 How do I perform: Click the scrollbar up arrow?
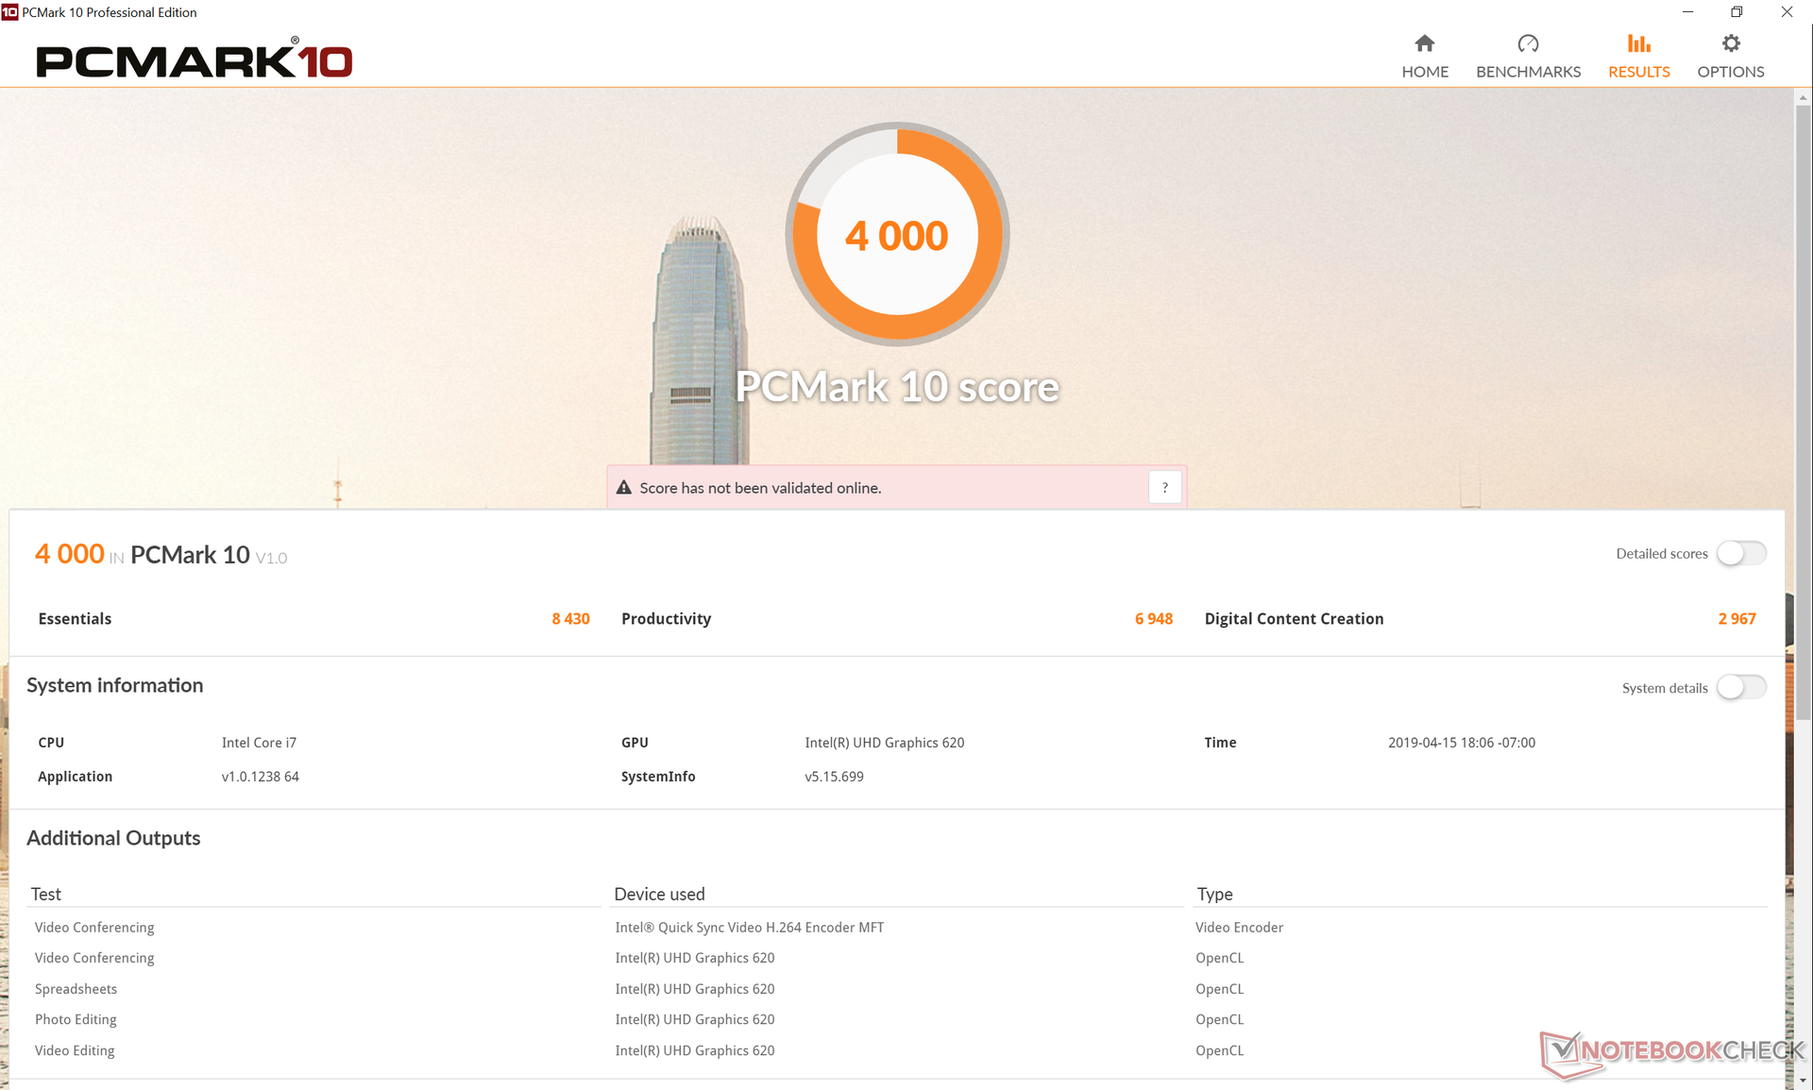[x=1803, y=97]
